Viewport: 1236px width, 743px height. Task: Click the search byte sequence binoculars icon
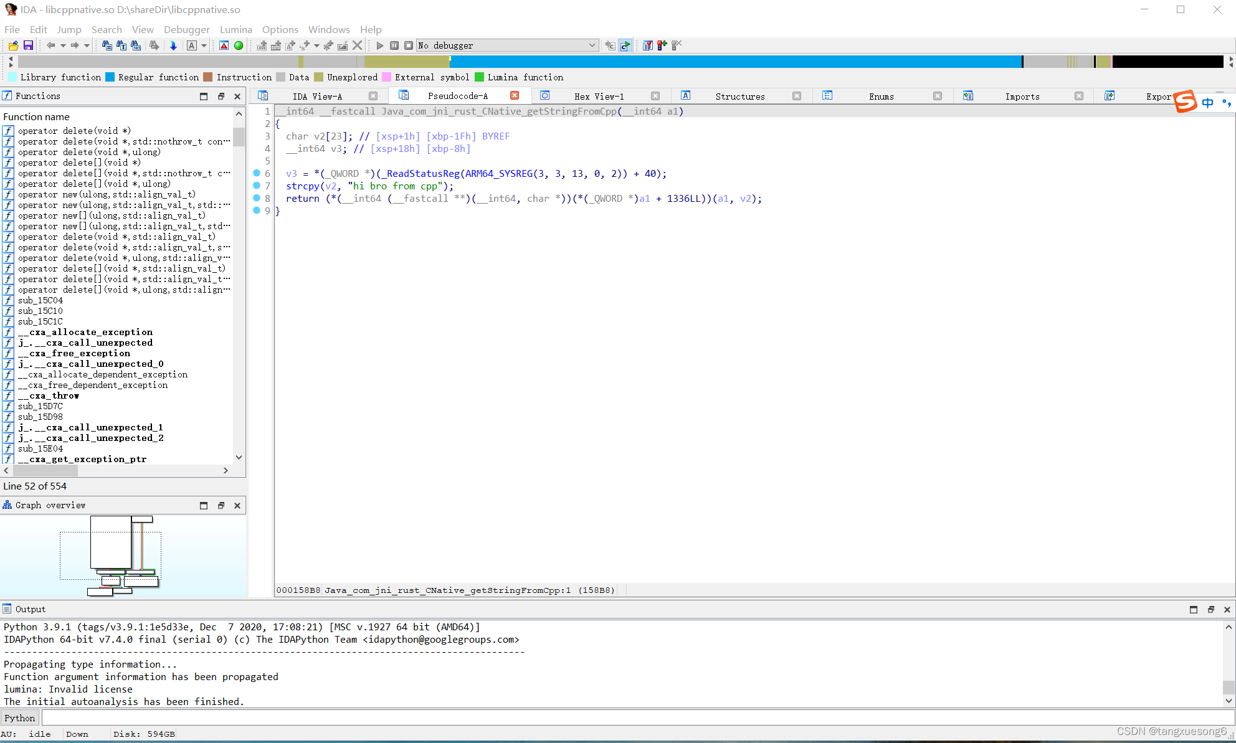pyautogui.click(x=136, y=45)
